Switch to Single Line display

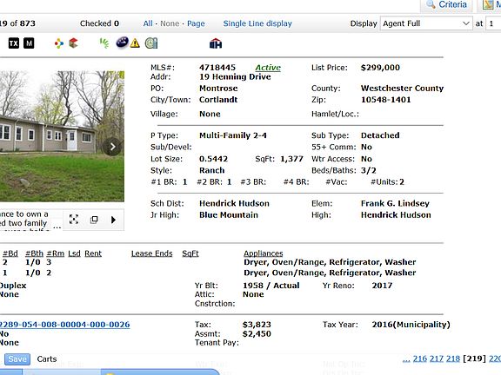point(257,23)
